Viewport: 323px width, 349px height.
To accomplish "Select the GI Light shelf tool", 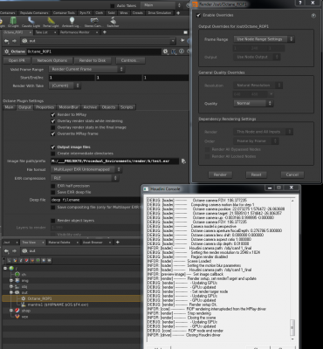I will 13,22.
